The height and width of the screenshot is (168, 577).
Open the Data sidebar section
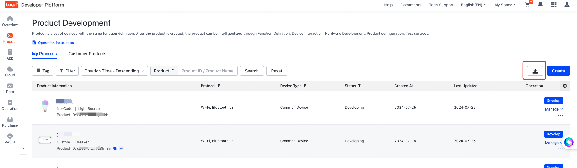pos(10,88)
